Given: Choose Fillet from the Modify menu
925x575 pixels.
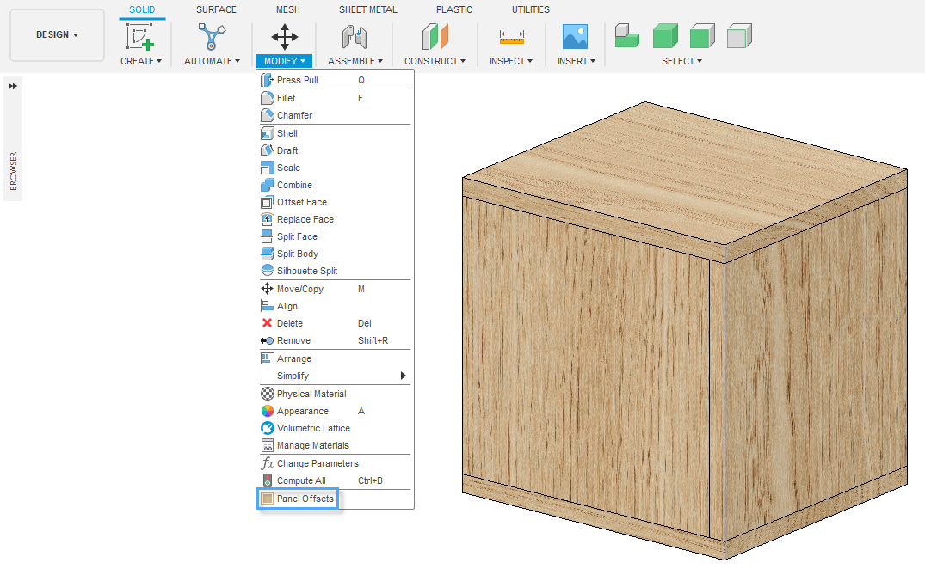Looking at the screenshot, I should click(x=286, y=98).
